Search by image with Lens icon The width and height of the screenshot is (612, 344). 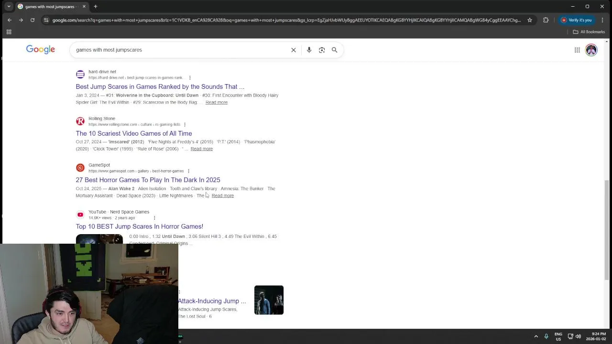[x=322, y=50]
